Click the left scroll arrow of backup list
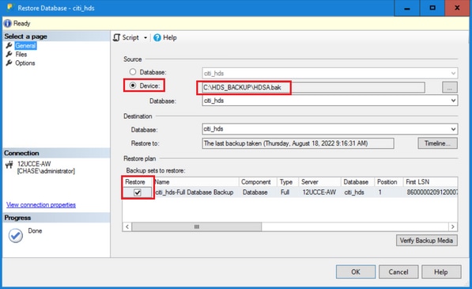This screenshot has width=472, height=289. click(x=127, y=226)
